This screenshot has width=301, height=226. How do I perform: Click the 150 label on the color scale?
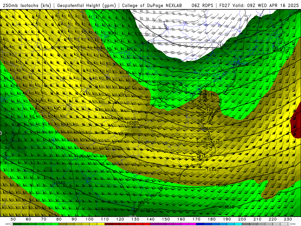(x=166, y=219)
